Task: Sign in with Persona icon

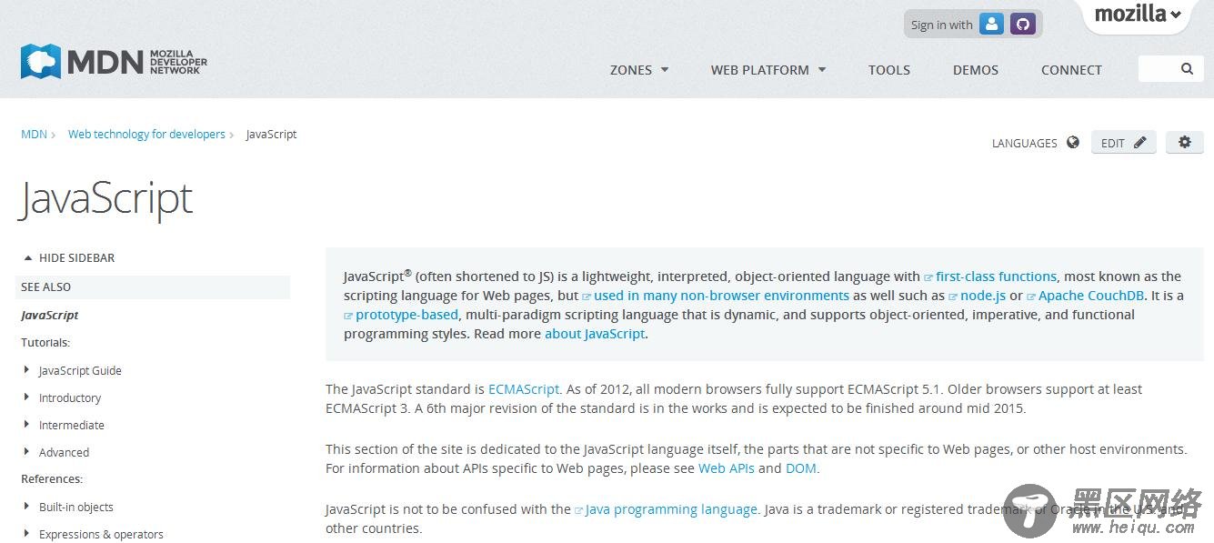Action: [992, 25]
